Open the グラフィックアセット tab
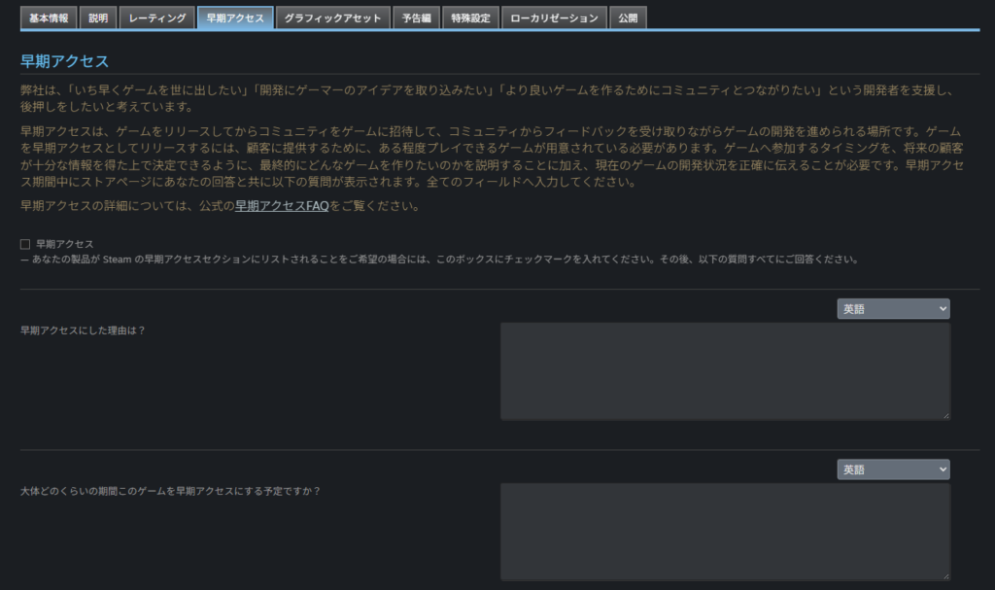Viewport: 995px width, 590px height. (x=332, y=17)
